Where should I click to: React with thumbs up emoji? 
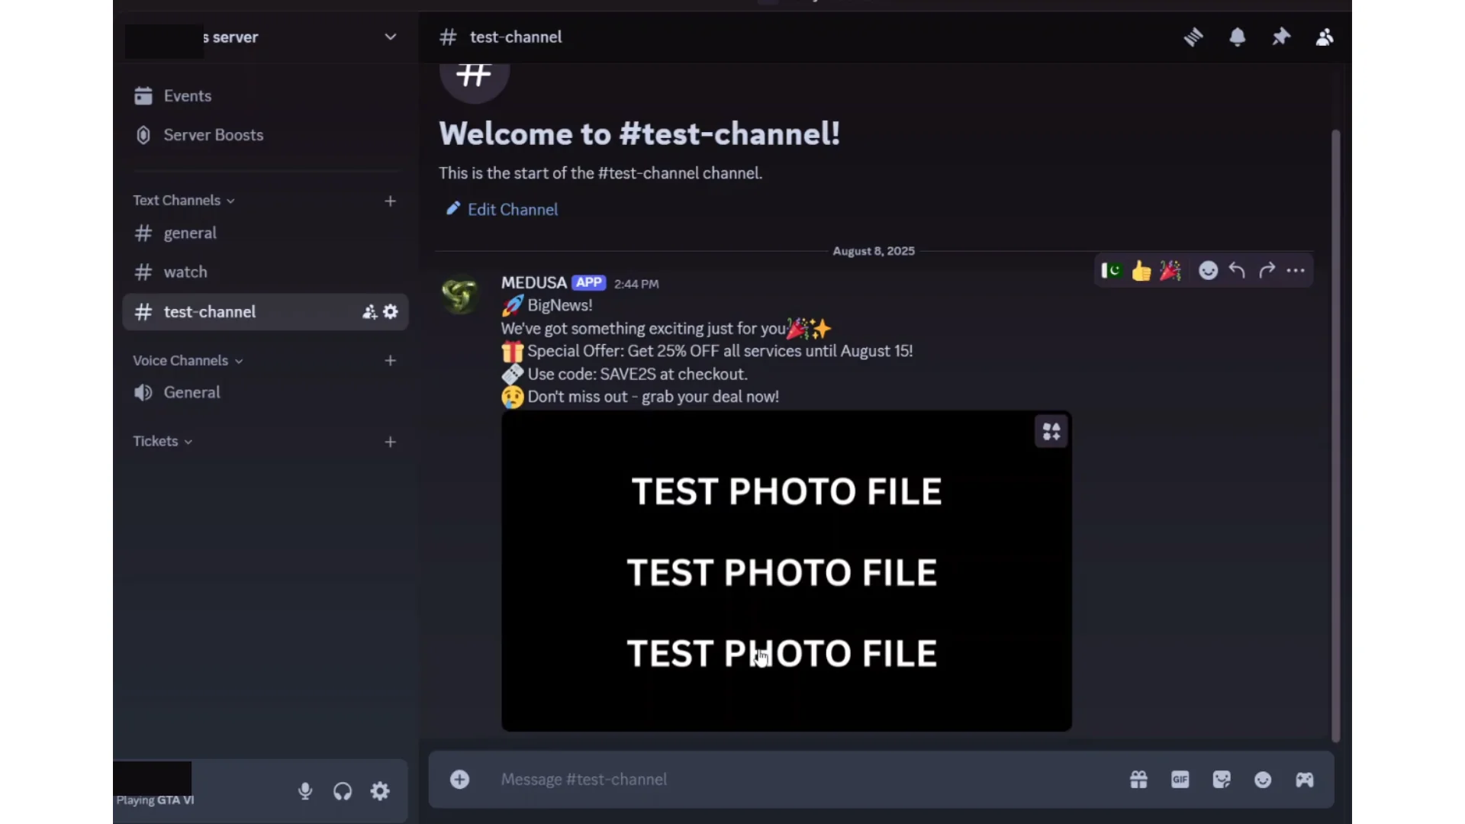pos(1141,271)
